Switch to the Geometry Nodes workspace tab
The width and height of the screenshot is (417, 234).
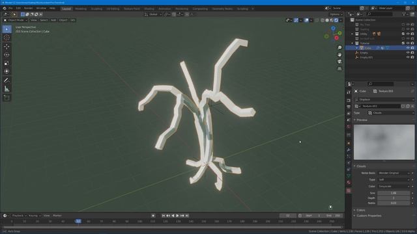pyautogui.click(x=222, y=8)
